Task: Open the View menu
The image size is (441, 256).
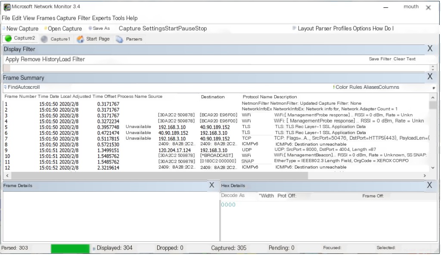Action: pyautogui.click(x=29, y=18)
